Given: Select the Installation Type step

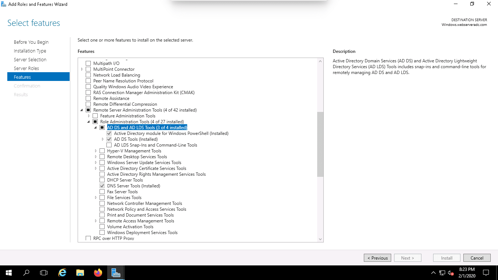Looking at the screenshot, I should click(x=30, y=51).
